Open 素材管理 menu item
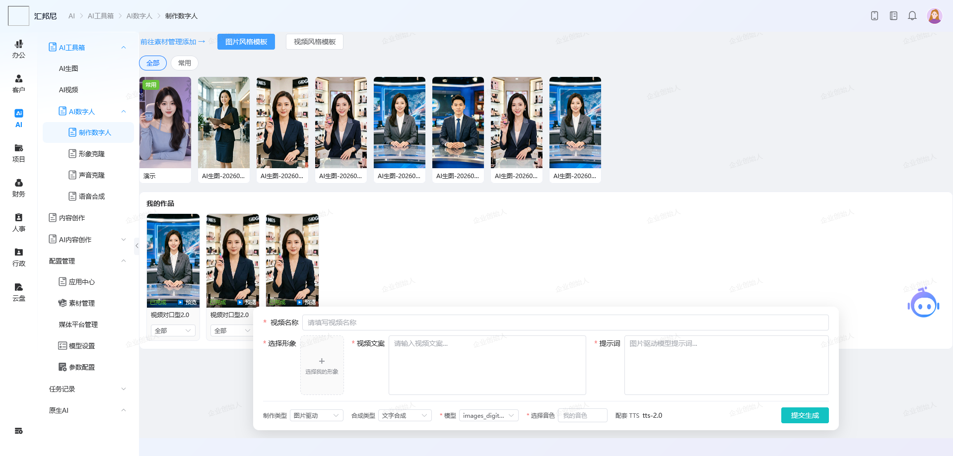Image resolution: width=953 pixels, height=456 pixels. pos(82,303)
